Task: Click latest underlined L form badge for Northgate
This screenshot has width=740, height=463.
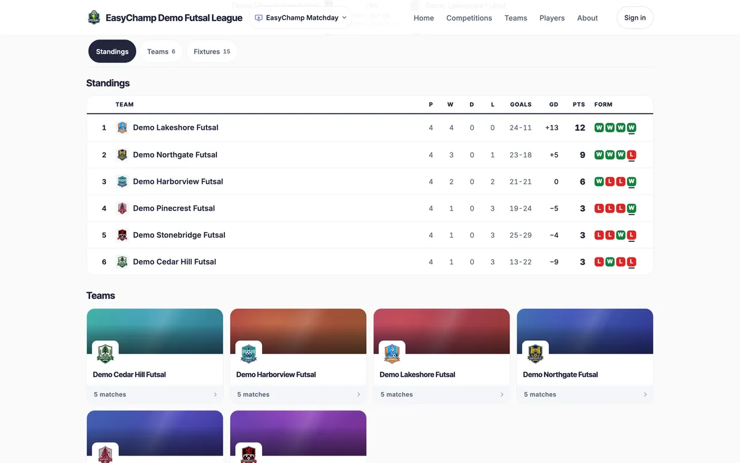Action: [631, 155]
